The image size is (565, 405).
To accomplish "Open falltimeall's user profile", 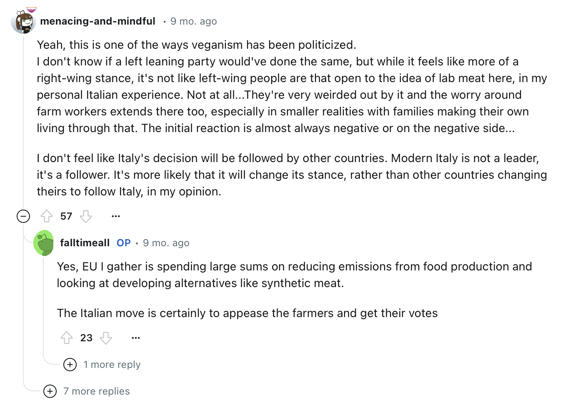I will pyautogui.click(x=85, y=243).
